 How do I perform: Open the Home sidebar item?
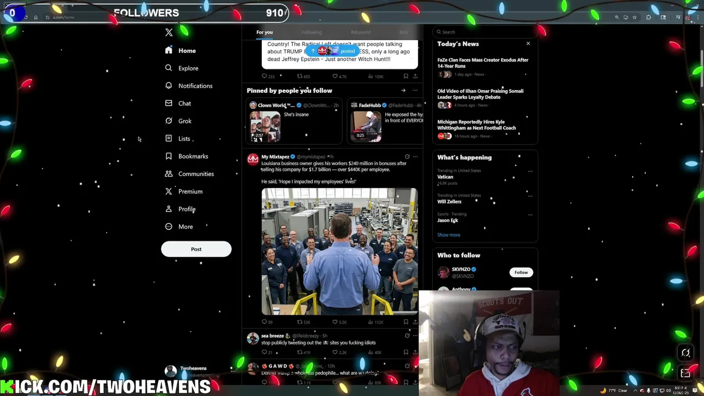pos(180,51)
